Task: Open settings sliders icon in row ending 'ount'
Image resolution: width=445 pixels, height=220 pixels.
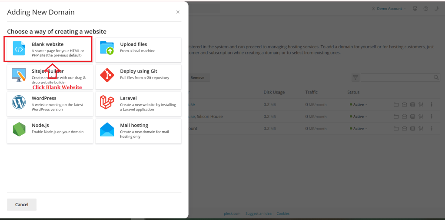Action: click(421, 129)
